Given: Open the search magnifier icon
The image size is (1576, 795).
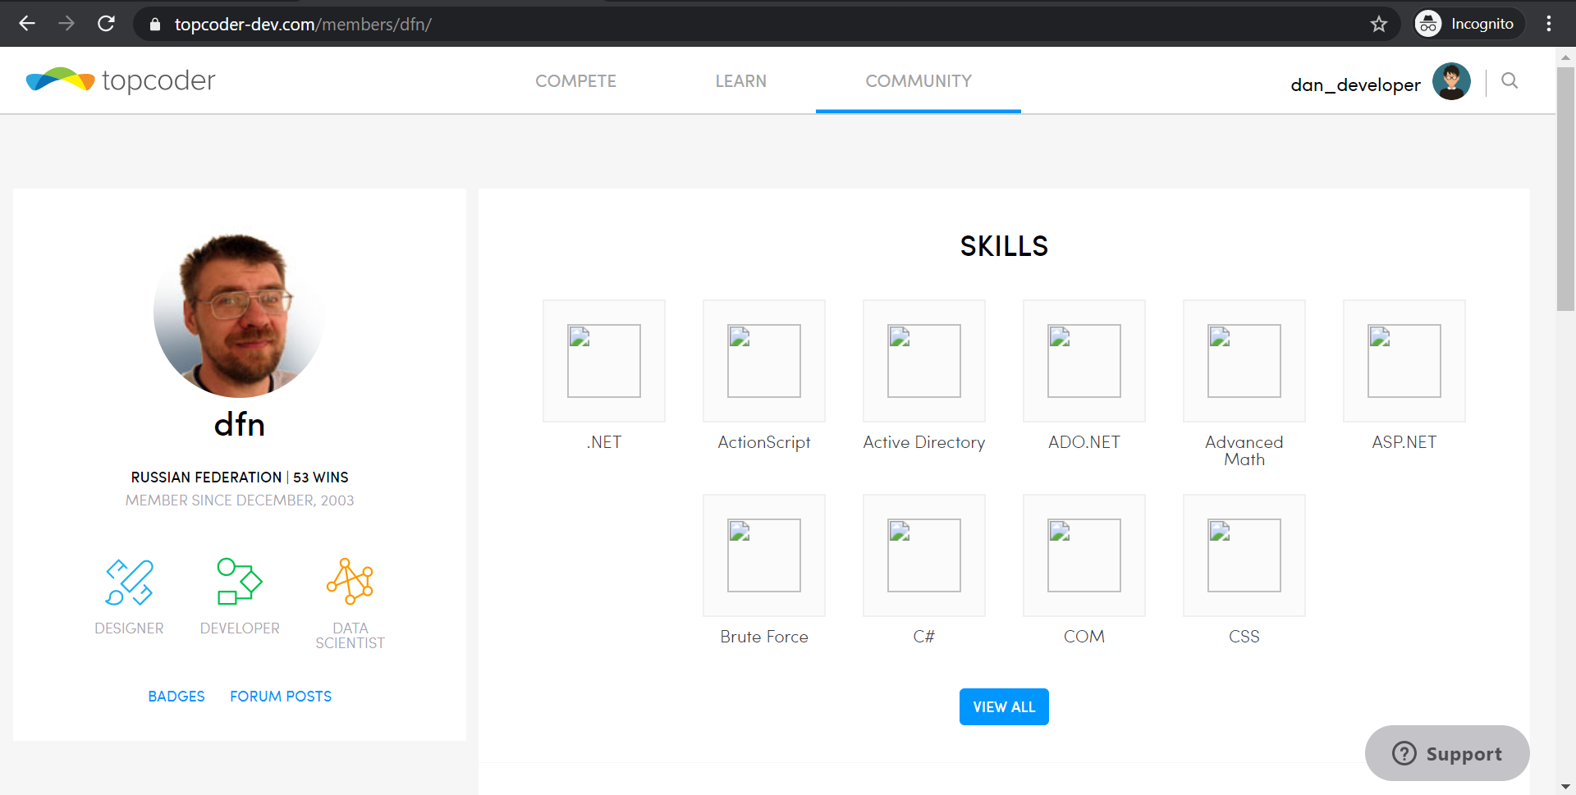Looking at the screenshot, I should (x=1510, y=80).
